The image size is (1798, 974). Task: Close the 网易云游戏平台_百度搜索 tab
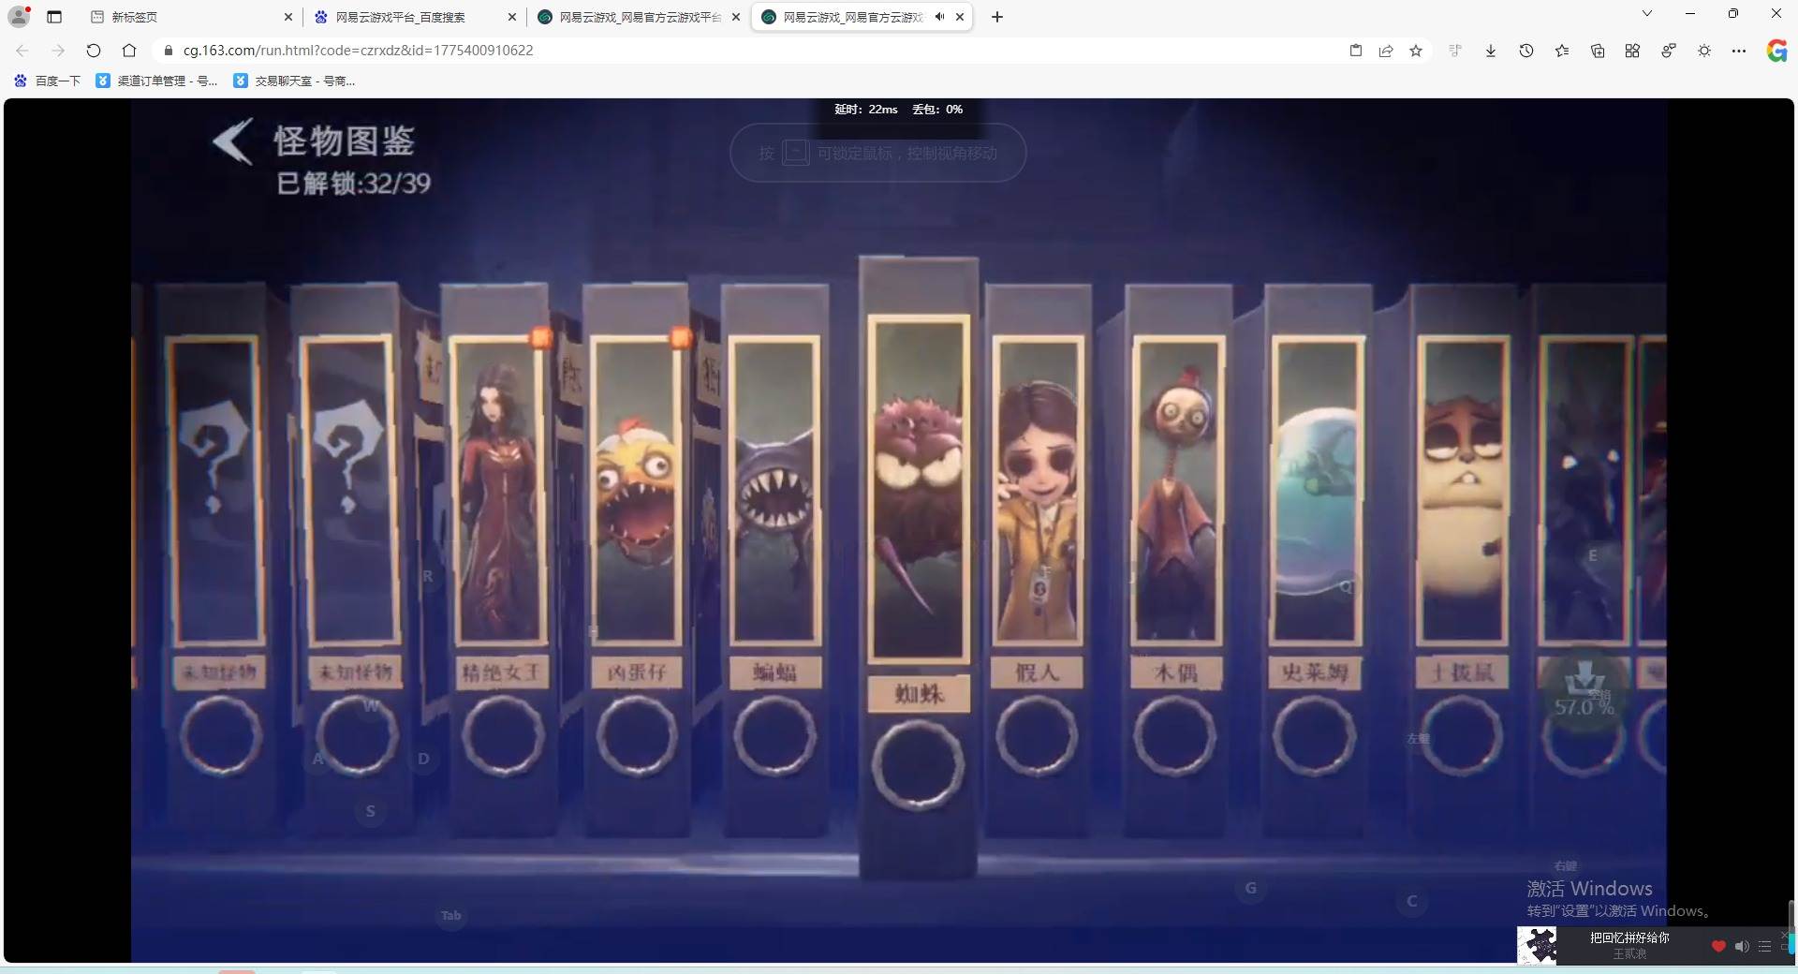[512, 17]
